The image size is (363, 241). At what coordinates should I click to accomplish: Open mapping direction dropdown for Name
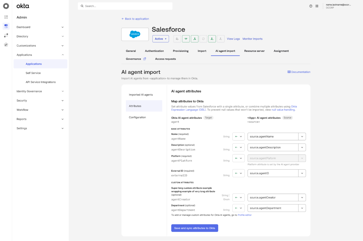click(239, 136)
